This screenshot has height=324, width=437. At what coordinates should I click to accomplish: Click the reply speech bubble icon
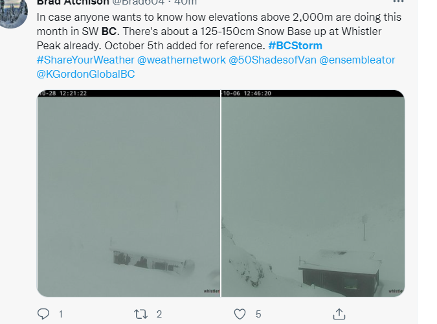click(43, 314)
